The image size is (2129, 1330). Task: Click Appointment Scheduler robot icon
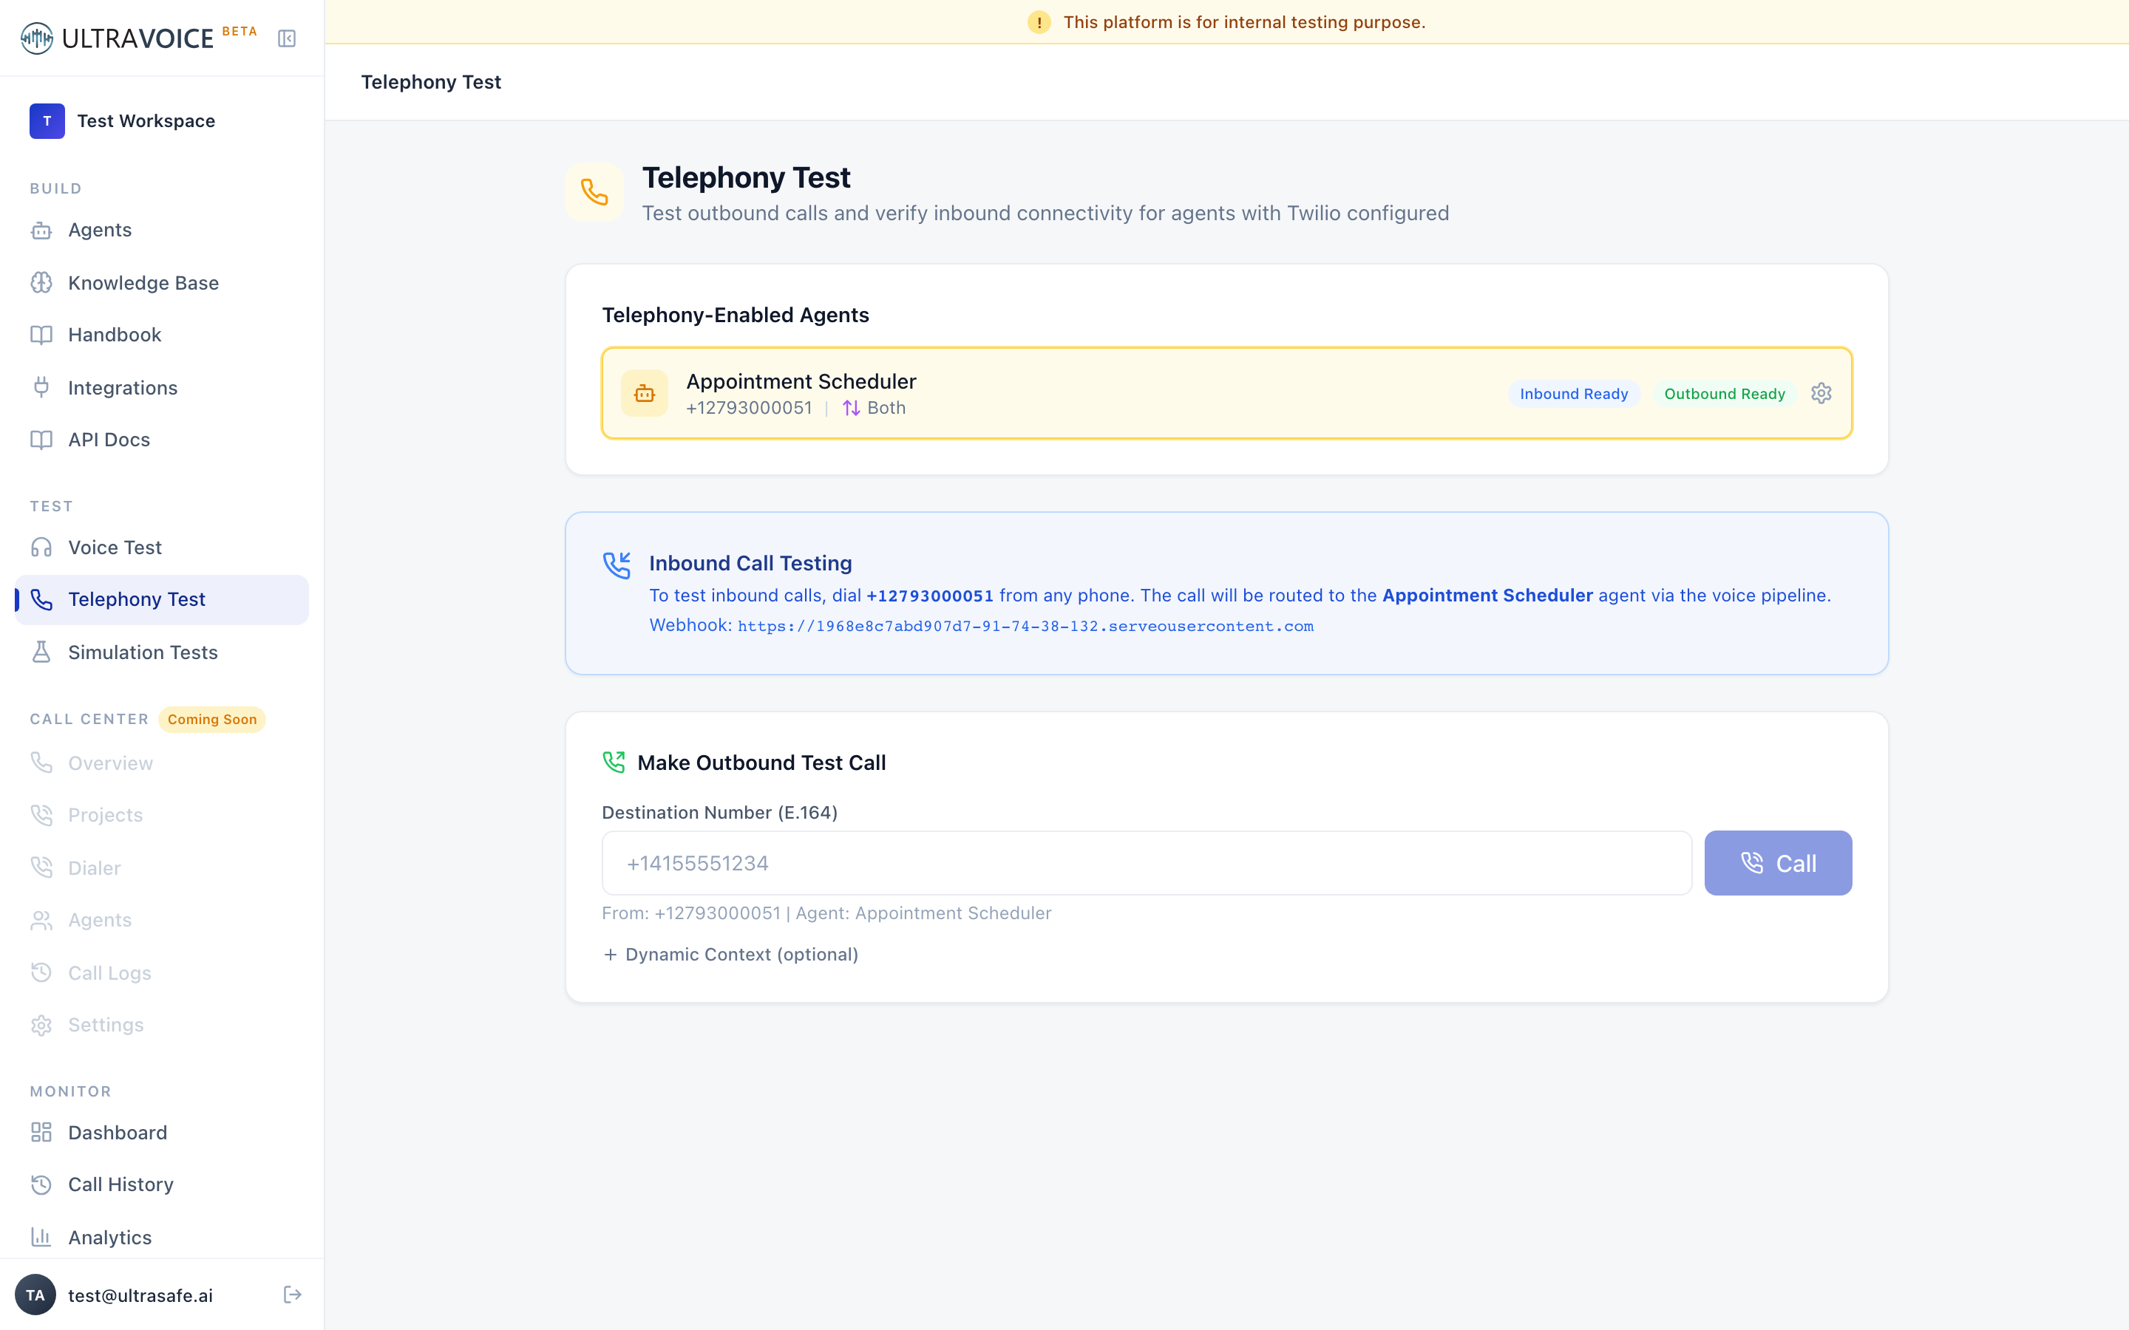click(x=644, y=393)
